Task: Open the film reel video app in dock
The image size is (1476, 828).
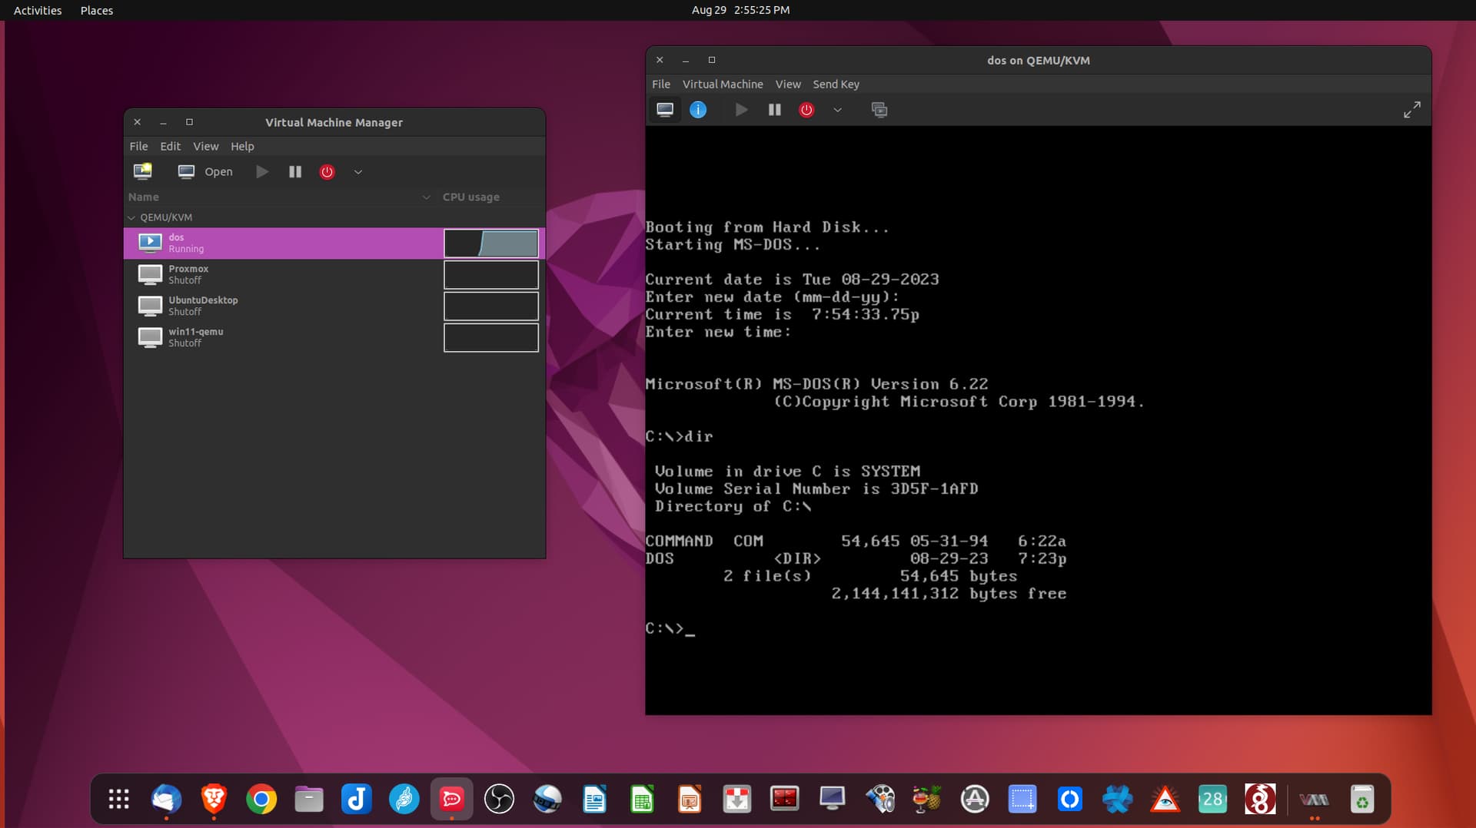Action: tap(881, 800)
